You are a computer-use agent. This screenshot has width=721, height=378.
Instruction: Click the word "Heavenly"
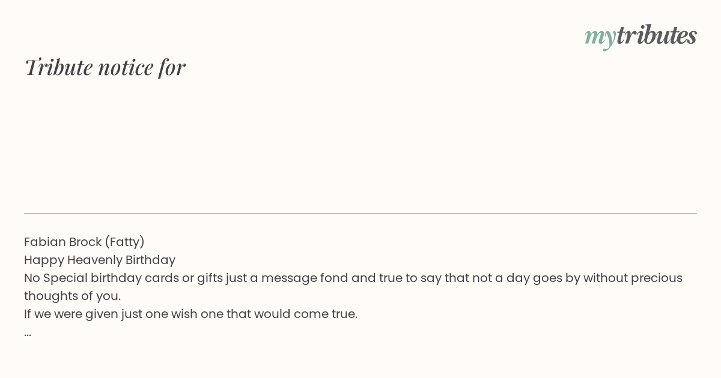click(94, 260)
